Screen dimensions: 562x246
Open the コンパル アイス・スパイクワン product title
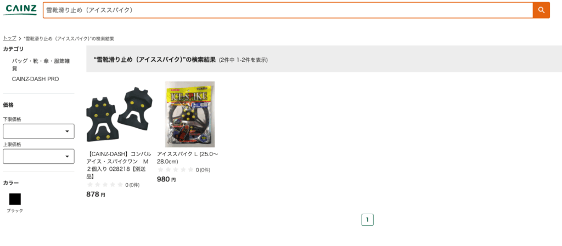pyautogui.click(x=119, y=165)
